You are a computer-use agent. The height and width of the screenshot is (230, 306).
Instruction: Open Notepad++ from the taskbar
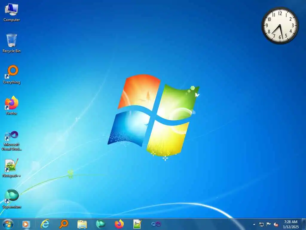pos(137,224)
